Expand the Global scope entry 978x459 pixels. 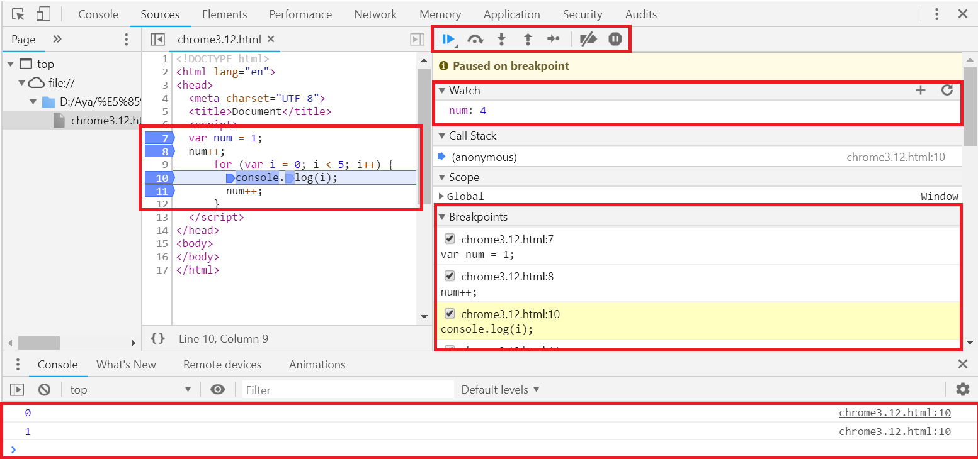coord(441,196)
